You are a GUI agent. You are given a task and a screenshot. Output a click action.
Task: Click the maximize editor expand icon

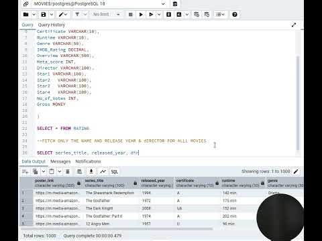294,25
